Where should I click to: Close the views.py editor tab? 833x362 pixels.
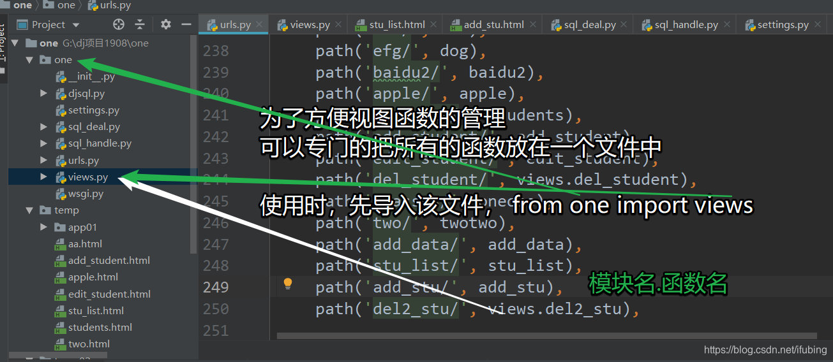pyautogui.click(x=339, y=25)
